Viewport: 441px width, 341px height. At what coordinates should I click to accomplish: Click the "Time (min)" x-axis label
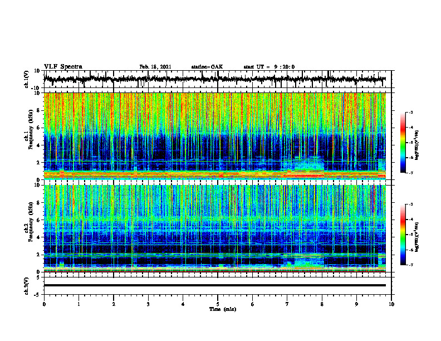point(223,309)
